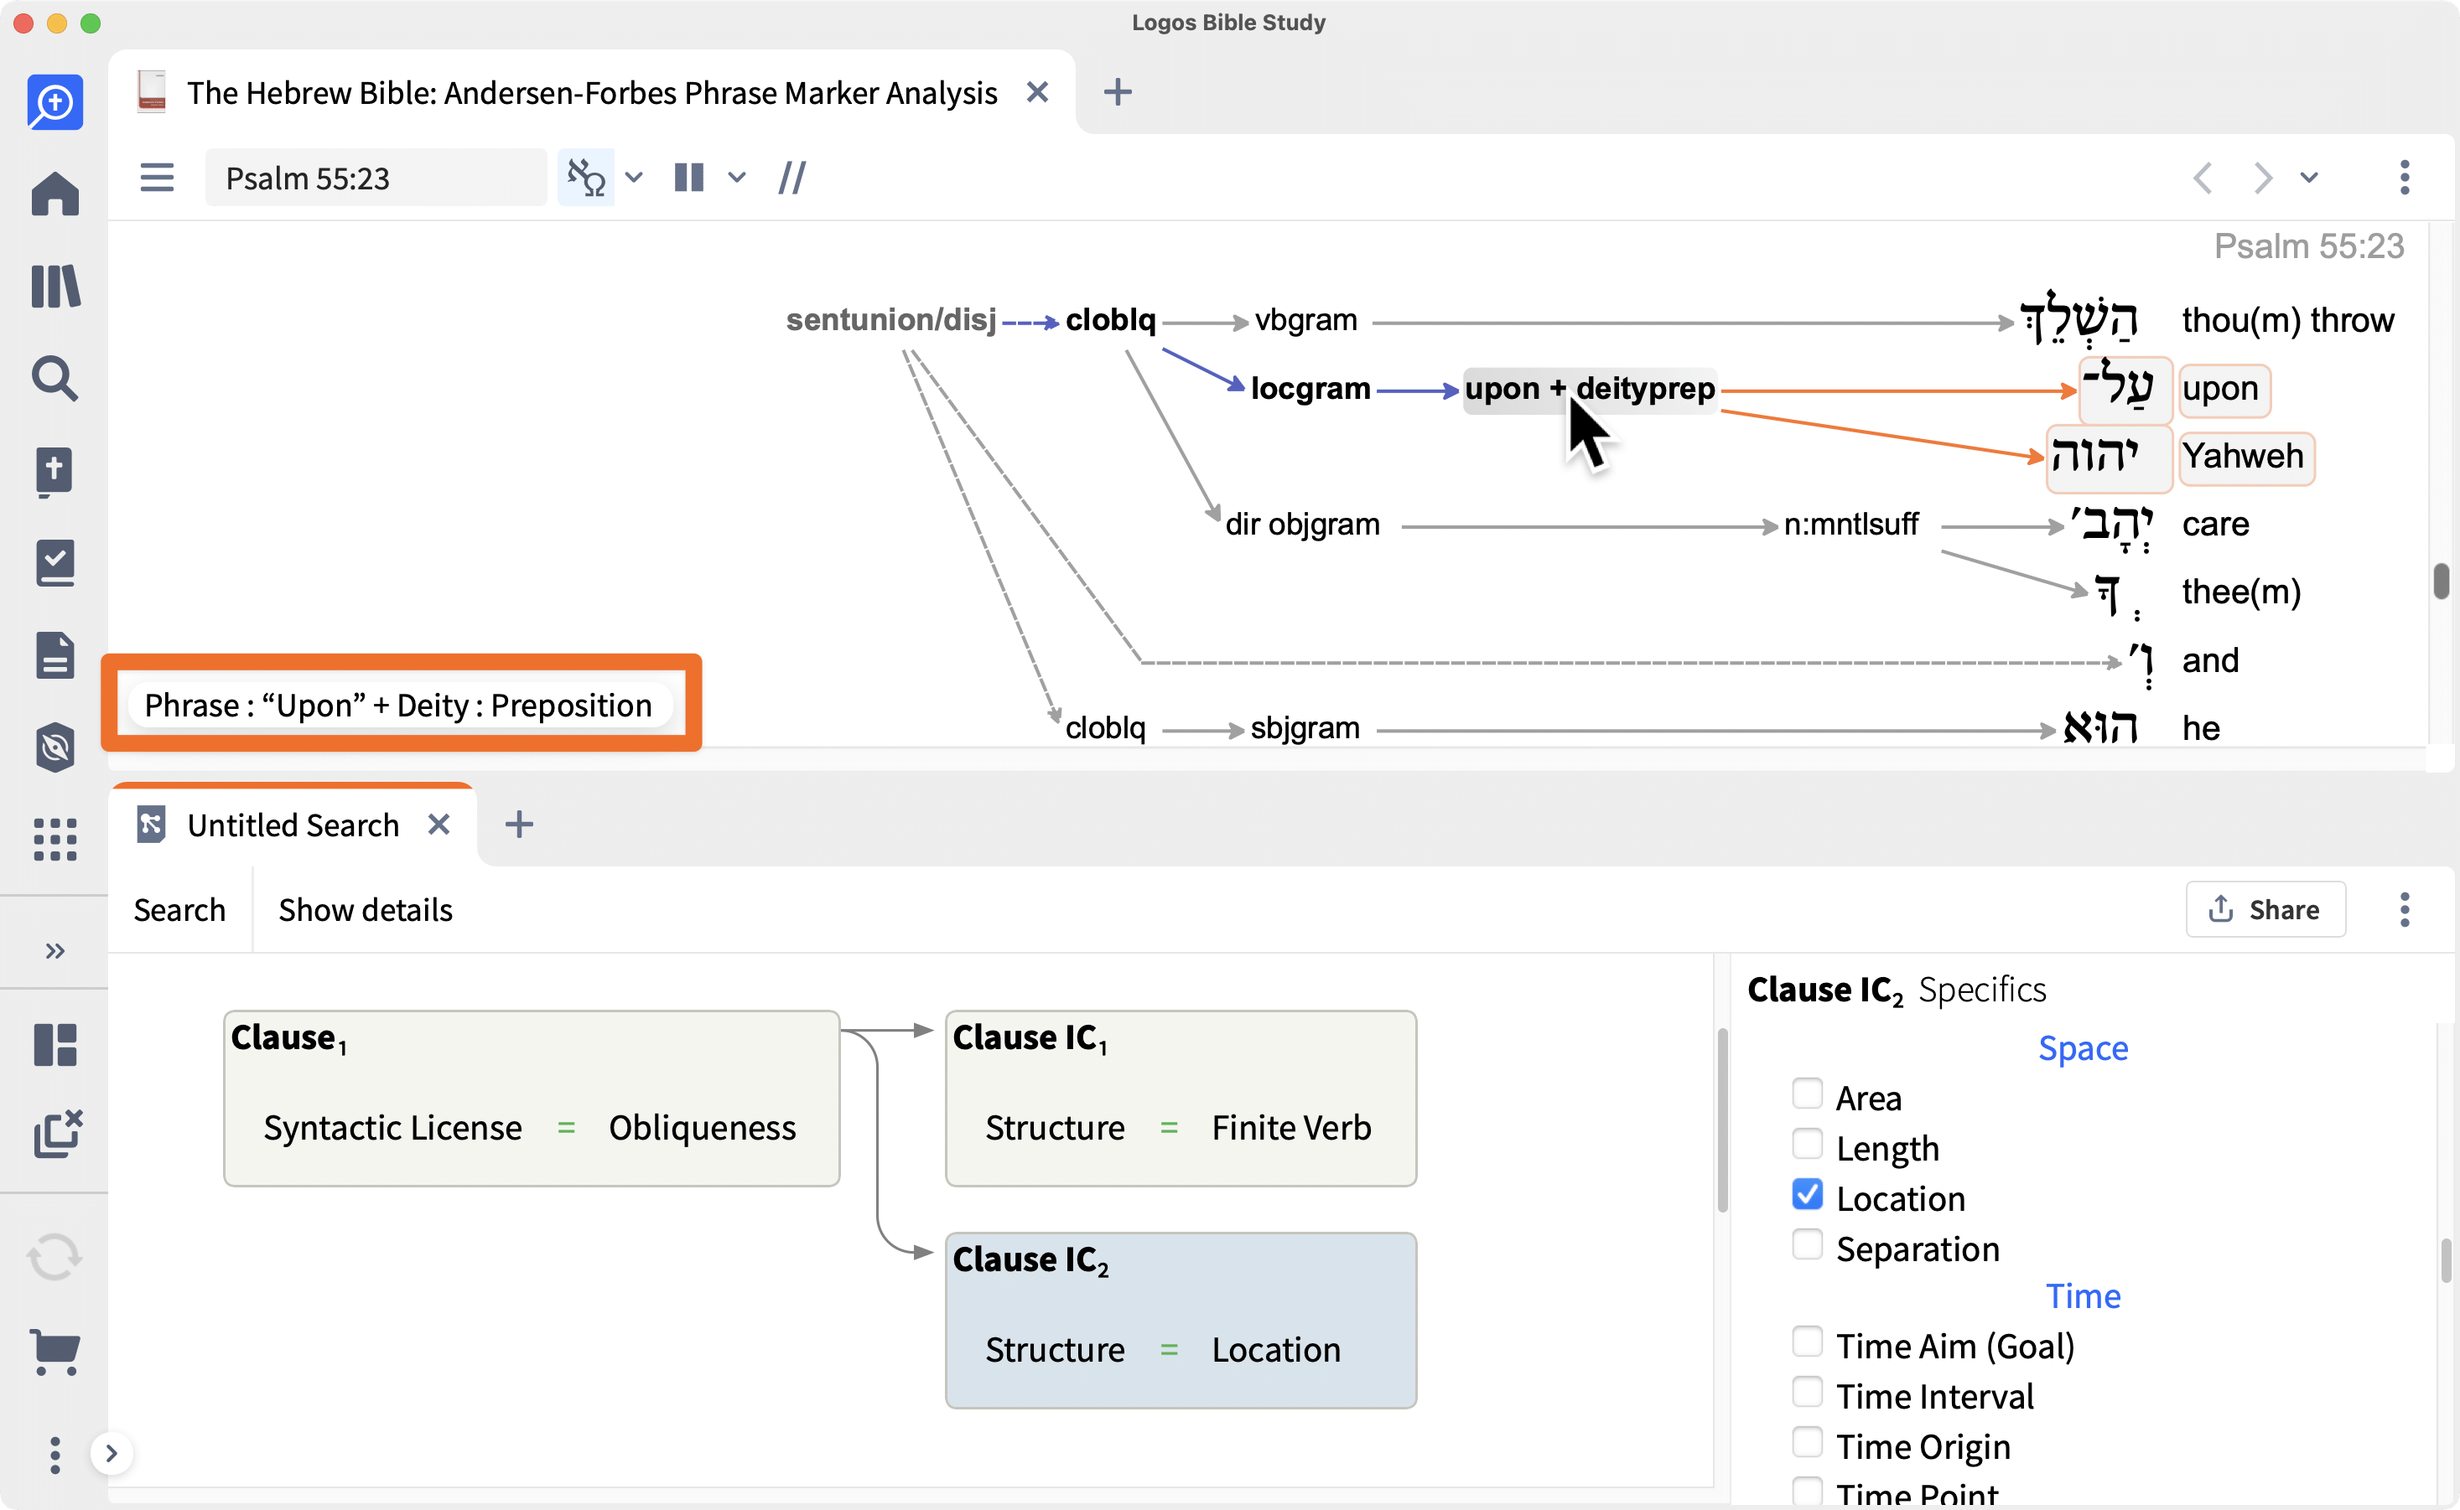Click the Hebrew word glossed Yahweh
Viewport: 2460px width, 1510px height.
[2109, 458]
